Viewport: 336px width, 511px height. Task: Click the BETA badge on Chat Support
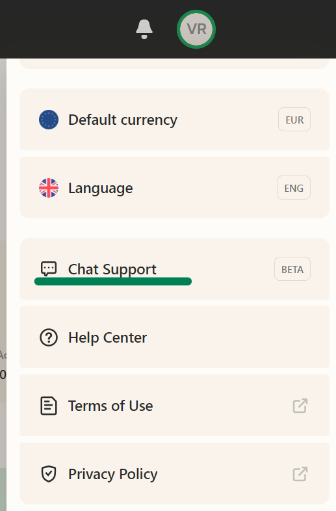tap(292, 269)
